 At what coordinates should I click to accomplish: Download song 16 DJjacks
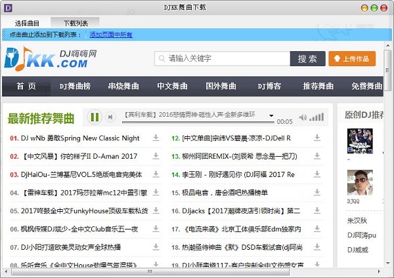coord(317,210)
